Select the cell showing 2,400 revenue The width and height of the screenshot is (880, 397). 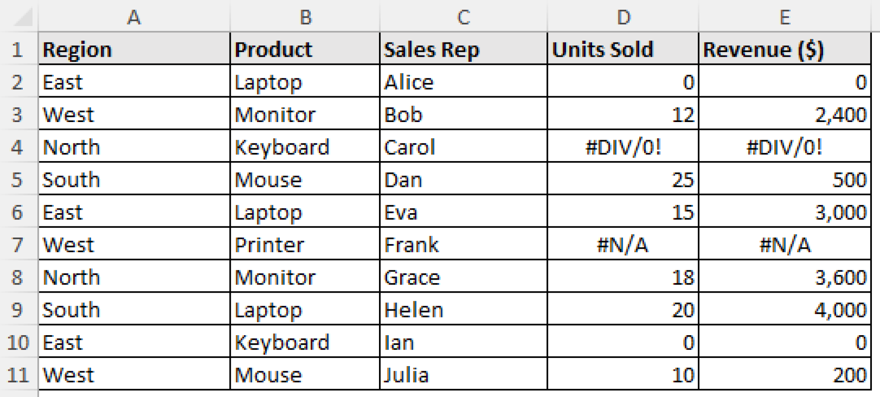pos(786,115)
